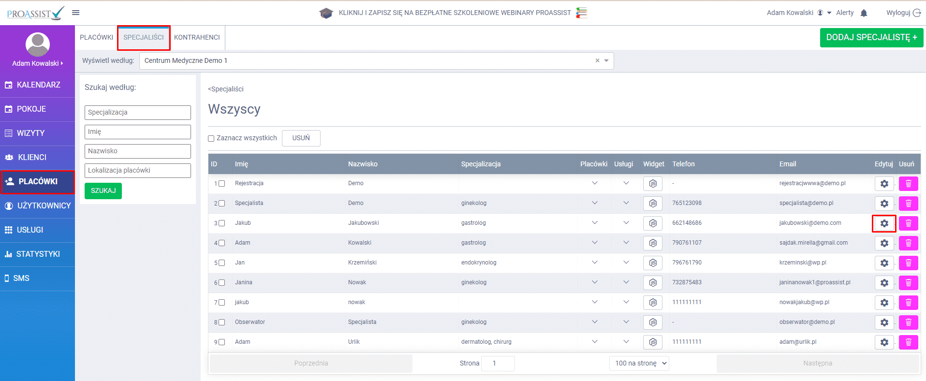Switch to the SPECJALIŚCI tab
Screen dimensions: 926x381
coord(144,38)
